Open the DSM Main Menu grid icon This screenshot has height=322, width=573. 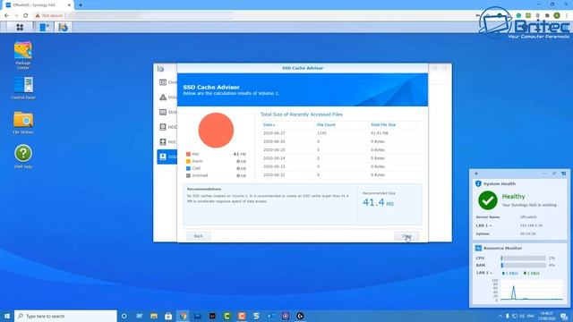tap(20, 27)
